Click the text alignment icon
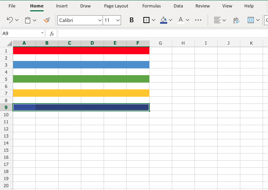This screenshot has height=190, width=268. pos(217,20)
